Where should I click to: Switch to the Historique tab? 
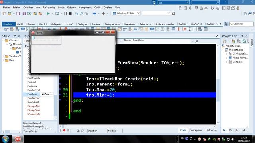[x=211, y=130]
